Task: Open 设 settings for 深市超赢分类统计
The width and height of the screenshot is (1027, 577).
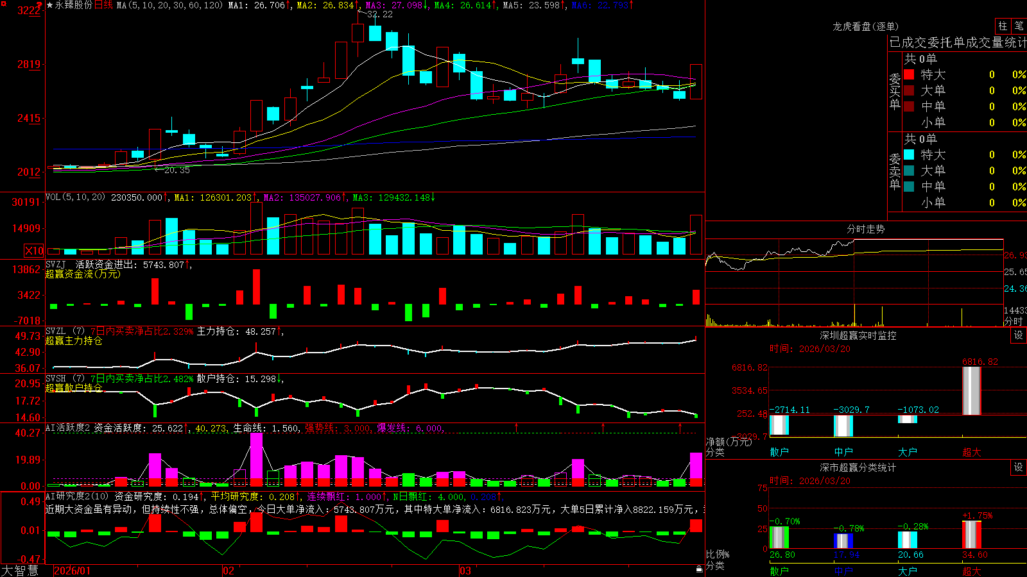Action: pyautogui.click(x=1019, y=467)
